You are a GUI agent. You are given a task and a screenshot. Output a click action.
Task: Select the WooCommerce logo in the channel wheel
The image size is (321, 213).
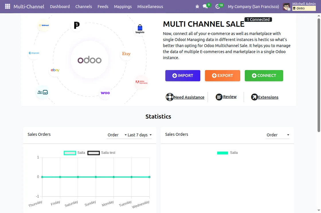click(105, 93)
